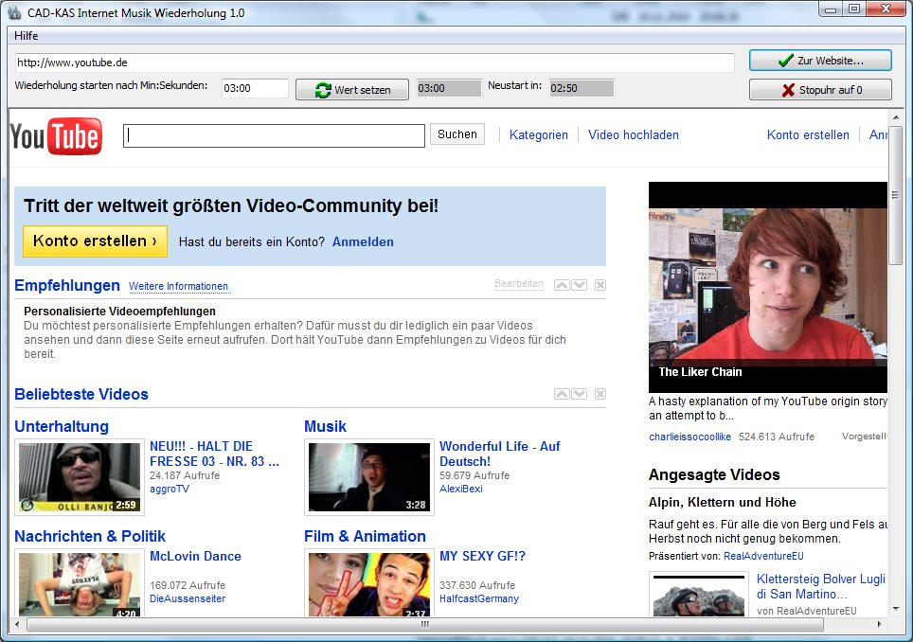Viewport: 913px width, 642px height.
Task: Click the Video hochladen link
Action: (634, 135)
